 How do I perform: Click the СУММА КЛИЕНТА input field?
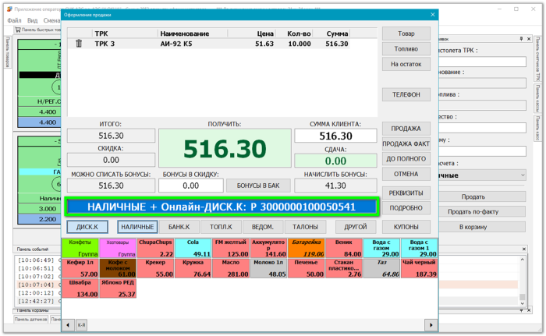(335, 136)
